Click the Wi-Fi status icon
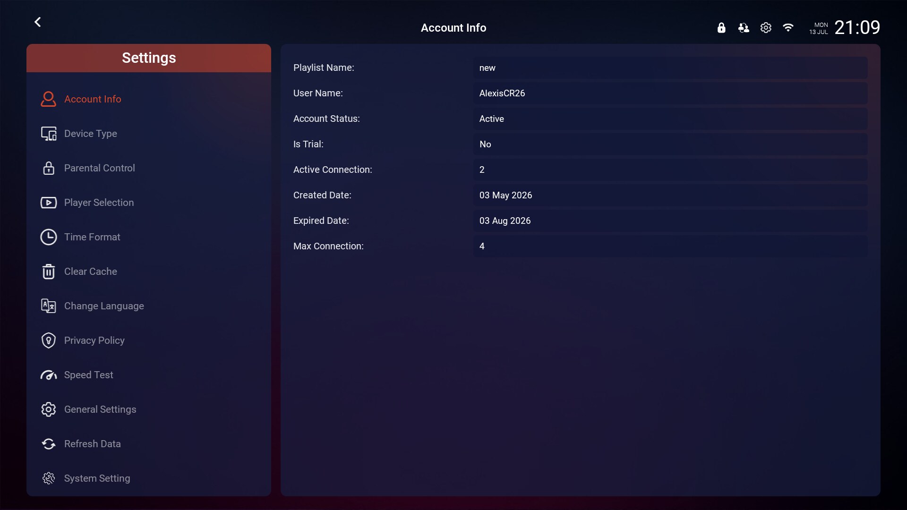907x510 pixels. coord(788,28)
